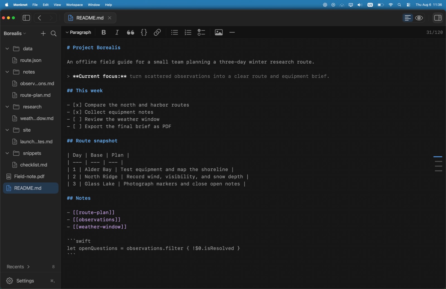Expand the Recents section
The width and height of the screenshot is (446, 289).
[x=18, y=267]
